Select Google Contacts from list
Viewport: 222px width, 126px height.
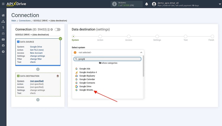tap(87, 83)
